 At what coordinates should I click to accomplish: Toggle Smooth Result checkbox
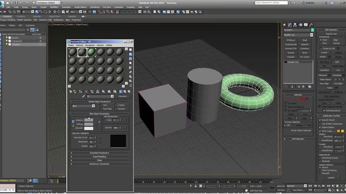click(320, 120)
